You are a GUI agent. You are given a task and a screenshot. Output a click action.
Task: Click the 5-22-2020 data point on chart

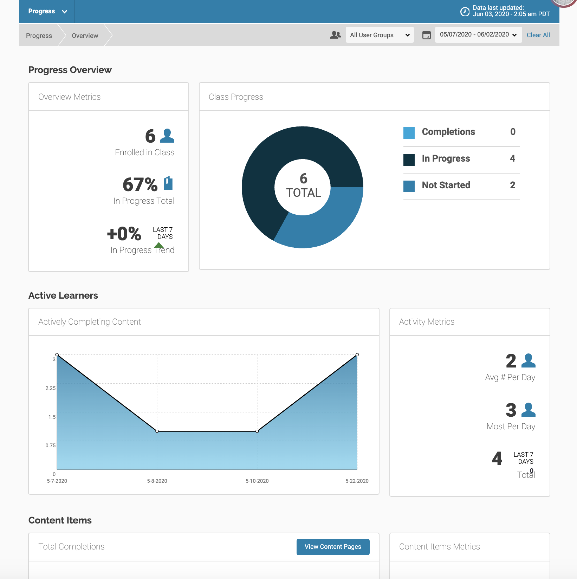point(357,355)
